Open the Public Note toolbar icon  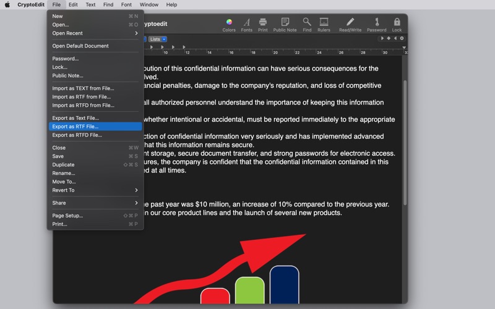tap(285, 25)
